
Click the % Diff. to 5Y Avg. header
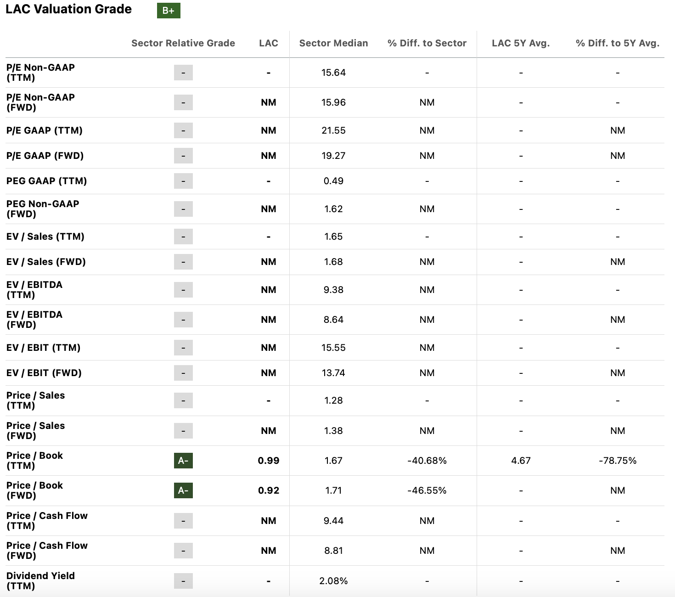pyautogui.click(x=618, y=43)
